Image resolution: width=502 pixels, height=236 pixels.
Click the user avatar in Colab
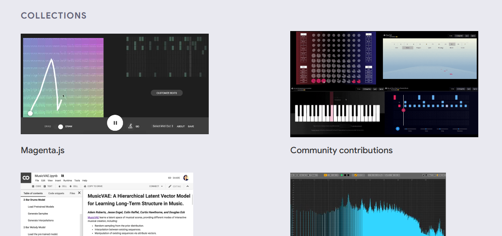(186, 177)
